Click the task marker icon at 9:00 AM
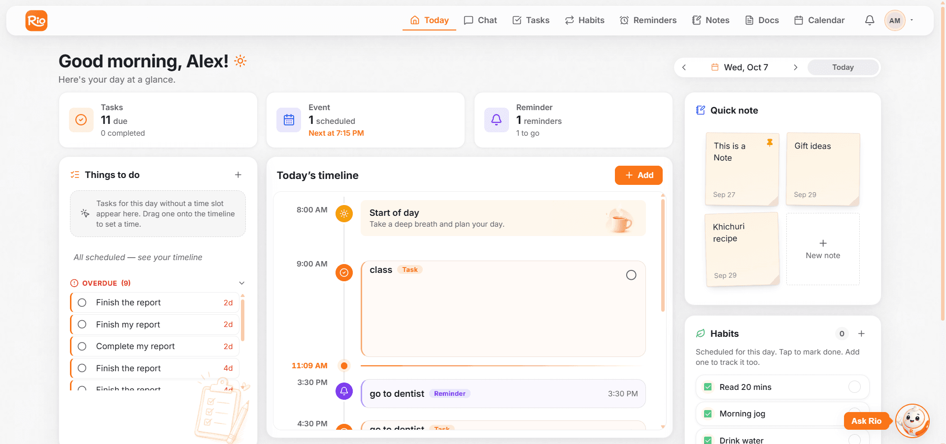The height and width of the screenshot is (444, 946). pos(344,272)
